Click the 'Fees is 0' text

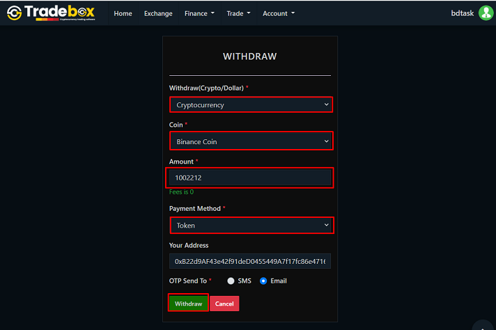tap(181, 192)
